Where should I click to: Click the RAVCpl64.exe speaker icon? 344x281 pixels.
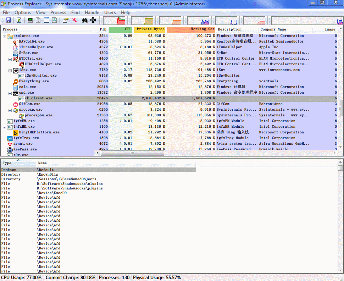pos(16,42)
